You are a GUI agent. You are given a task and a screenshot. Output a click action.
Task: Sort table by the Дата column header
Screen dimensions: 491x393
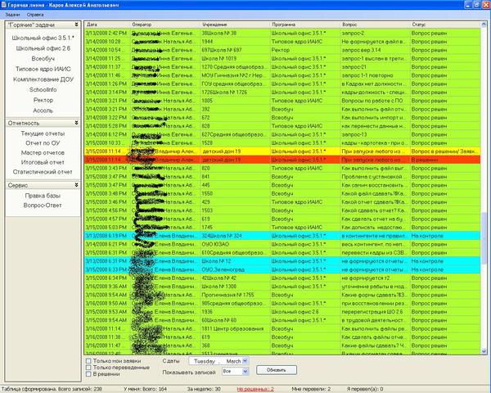tap(107, 25)
